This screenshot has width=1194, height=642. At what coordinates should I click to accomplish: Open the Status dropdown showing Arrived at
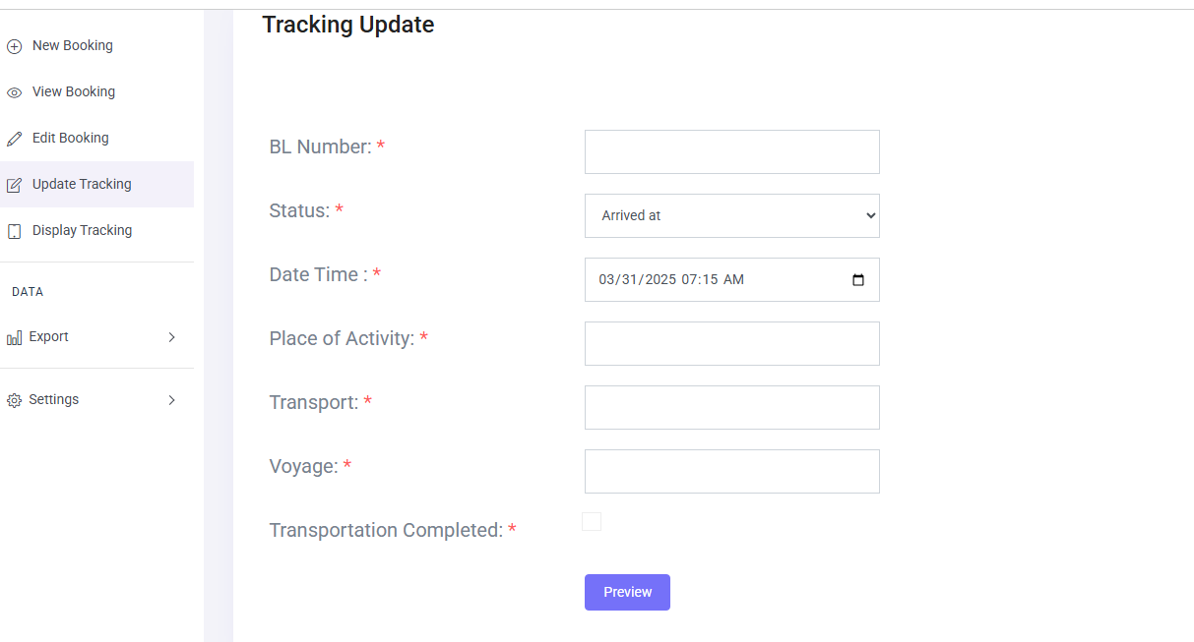[x=731, y=215]
